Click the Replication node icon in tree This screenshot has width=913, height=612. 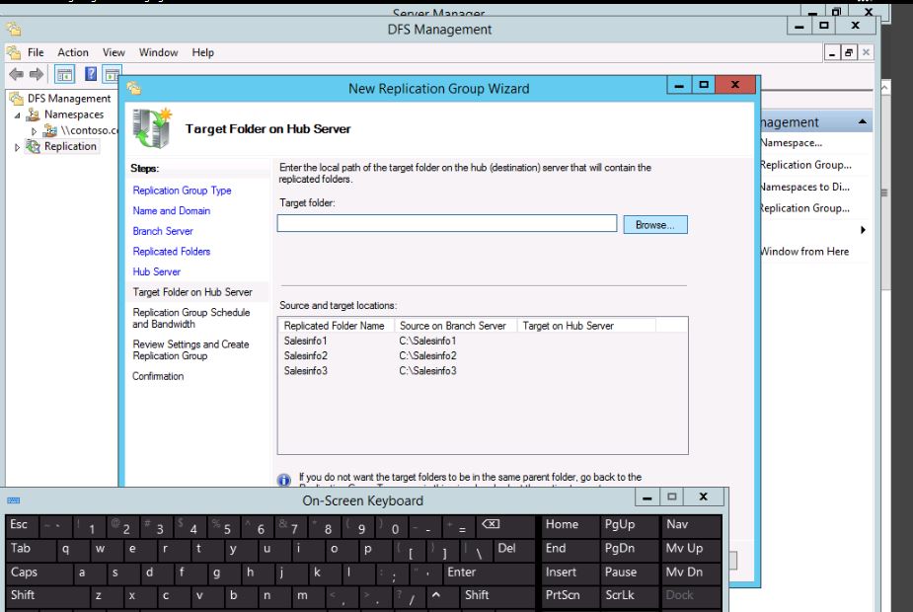click(x=34, y=146)
